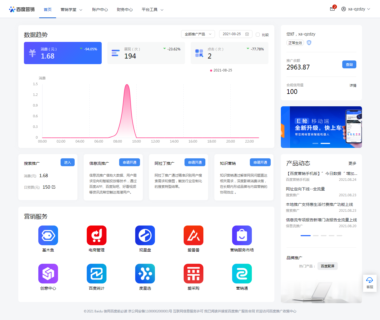This screenshot has height=320, width=380.
Task: Click the 爱采购 service icon
Action: point(194,274)
